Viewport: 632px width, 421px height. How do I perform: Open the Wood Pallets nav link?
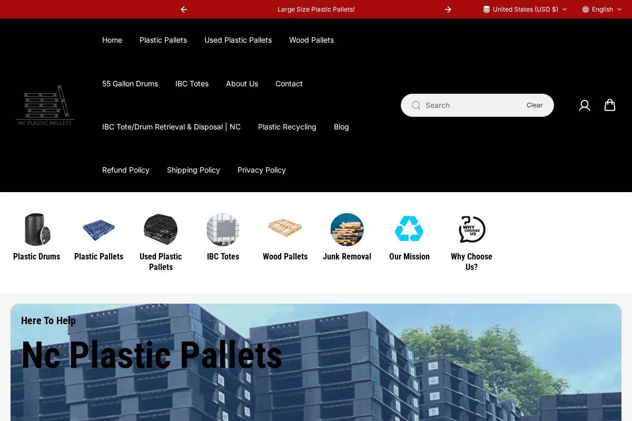pyautogui.click(x=311, y=40)
